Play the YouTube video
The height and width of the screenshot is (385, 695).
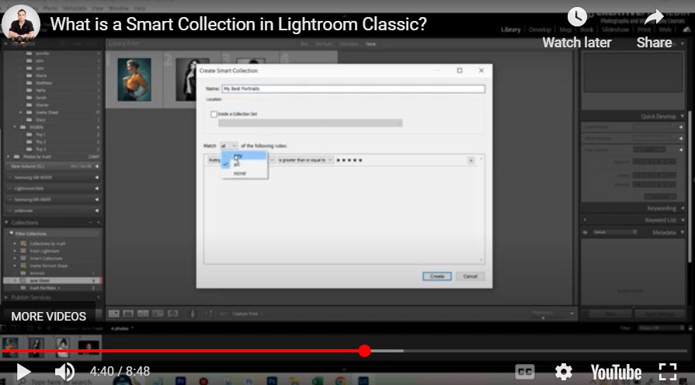point(23,371)
